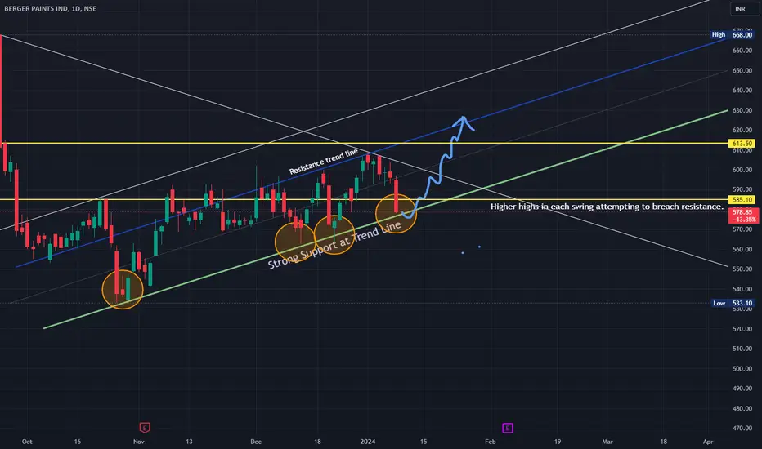Click the BERGER PAINTS IND, 1D, NSE title
This screenshot has height=449, width=762.
50,8
